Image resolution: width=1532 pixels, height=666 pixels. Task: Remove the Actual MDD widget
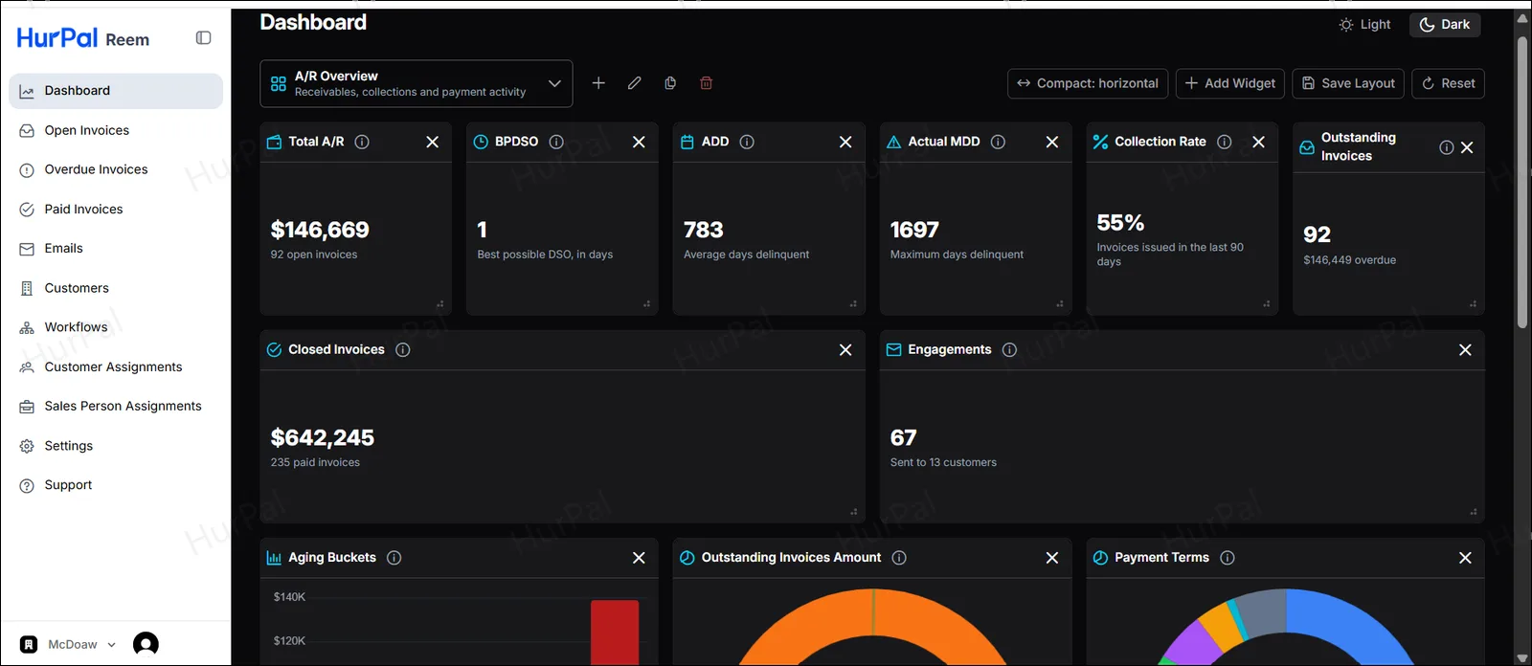[x=1052, y=142]
